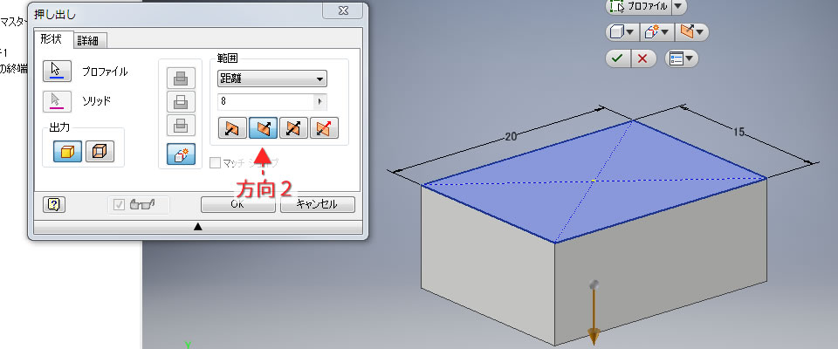Image resolution: width=838 pixels, height=349 pixels.
Task: Select the Direction 2 extrude button
Action: [x=263, y=128]
